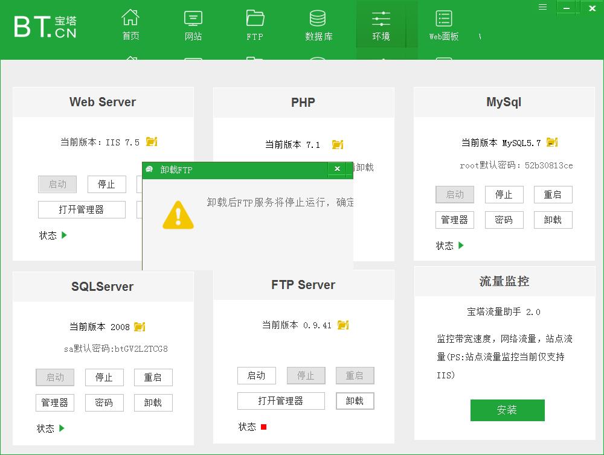Uninstall MySql with 卸载 button
Image resolution: width=604 pixels, height=455 pixels.
[553, 220]
